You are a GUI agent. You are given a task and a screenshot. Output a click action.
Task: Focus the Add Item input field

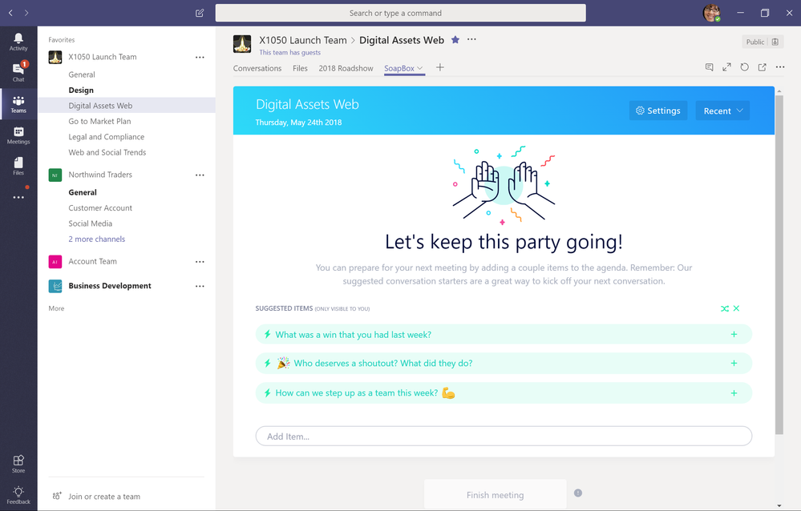[504, 436]
